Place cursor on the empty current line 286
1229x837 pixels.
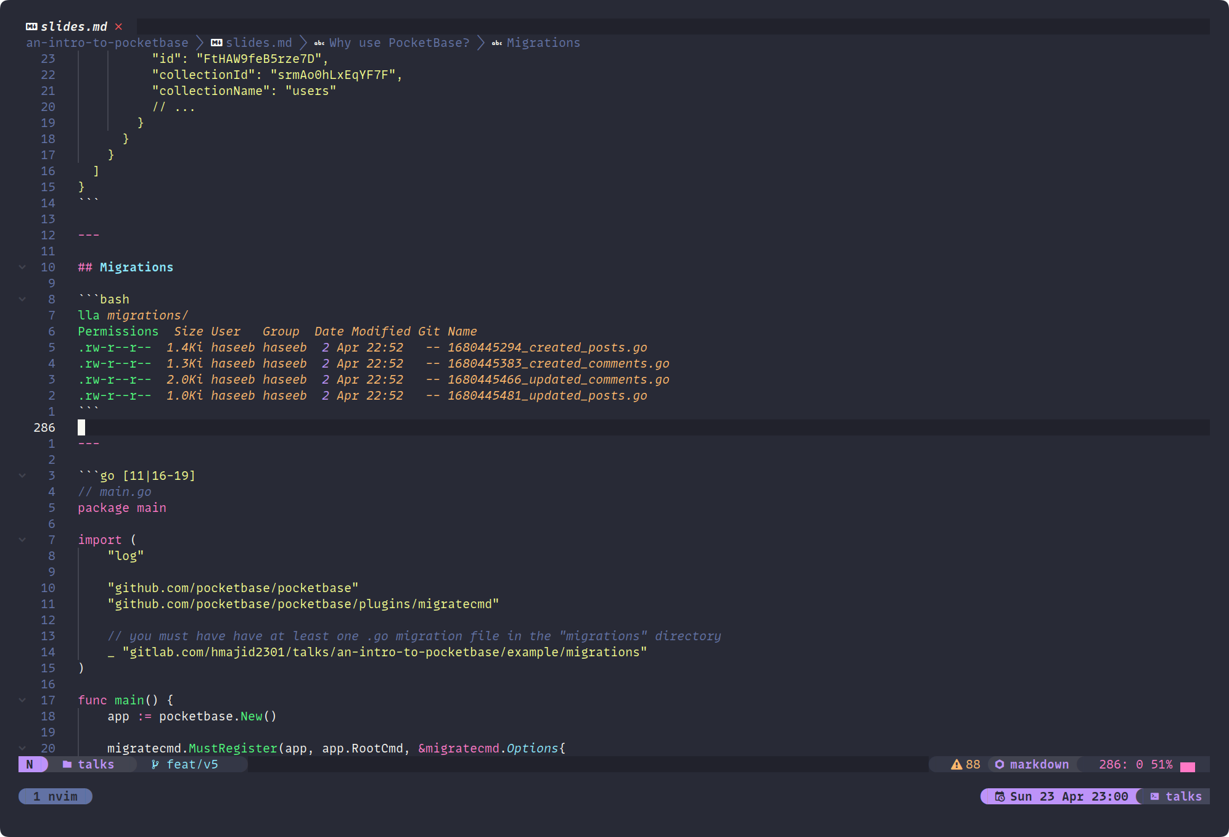pyautogui.click(x=644, y=427)
